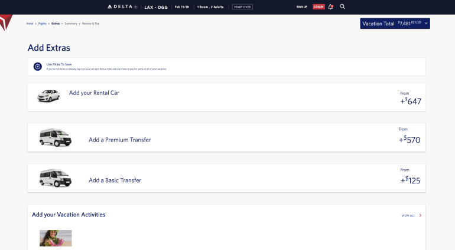
Task: Click the red Log In button
Action: (318, 6)
